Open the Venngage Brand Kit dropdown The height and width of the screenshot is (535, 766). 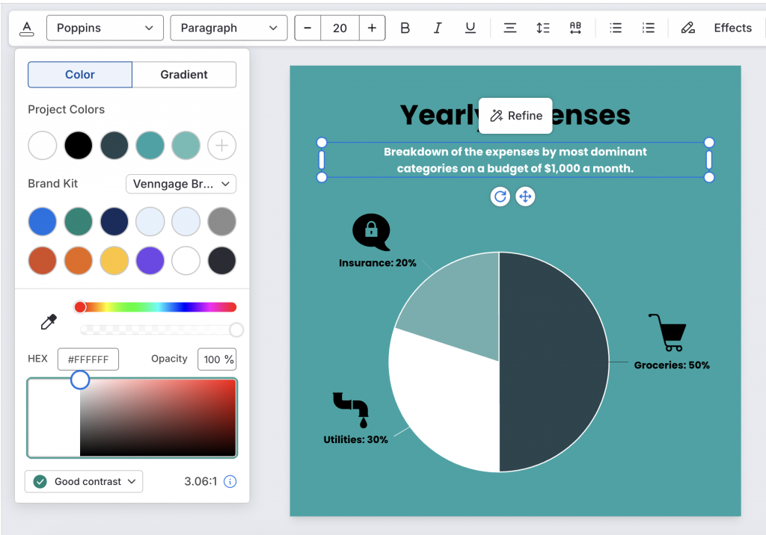(181, 184)
